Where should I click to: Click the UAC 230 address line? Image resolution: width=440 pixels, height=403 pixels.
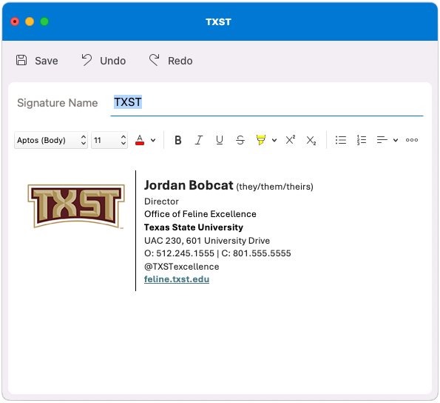[x=207, y=241]
